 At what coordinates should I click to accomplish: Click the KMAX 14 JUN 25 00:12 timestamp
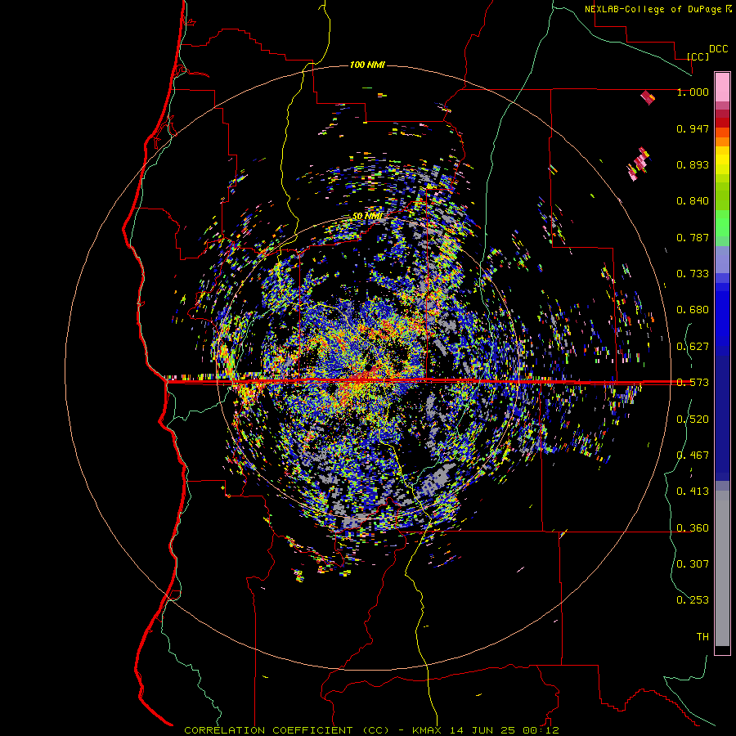point(485,730)
